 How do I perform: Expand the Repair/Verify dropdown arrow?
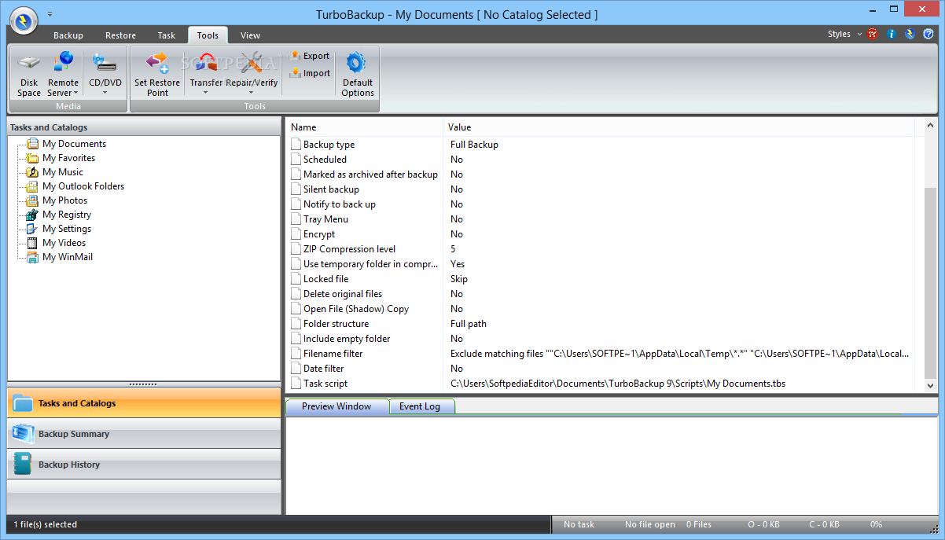tap(252, 92)
